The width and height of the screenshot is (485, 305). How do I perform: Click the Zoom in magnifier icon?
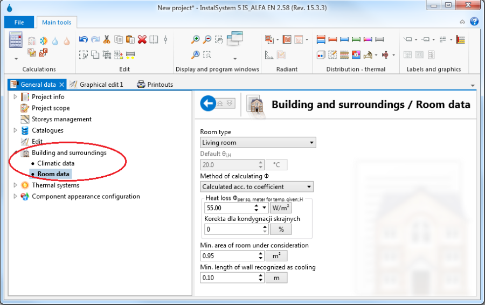click(x=195, y=39)
